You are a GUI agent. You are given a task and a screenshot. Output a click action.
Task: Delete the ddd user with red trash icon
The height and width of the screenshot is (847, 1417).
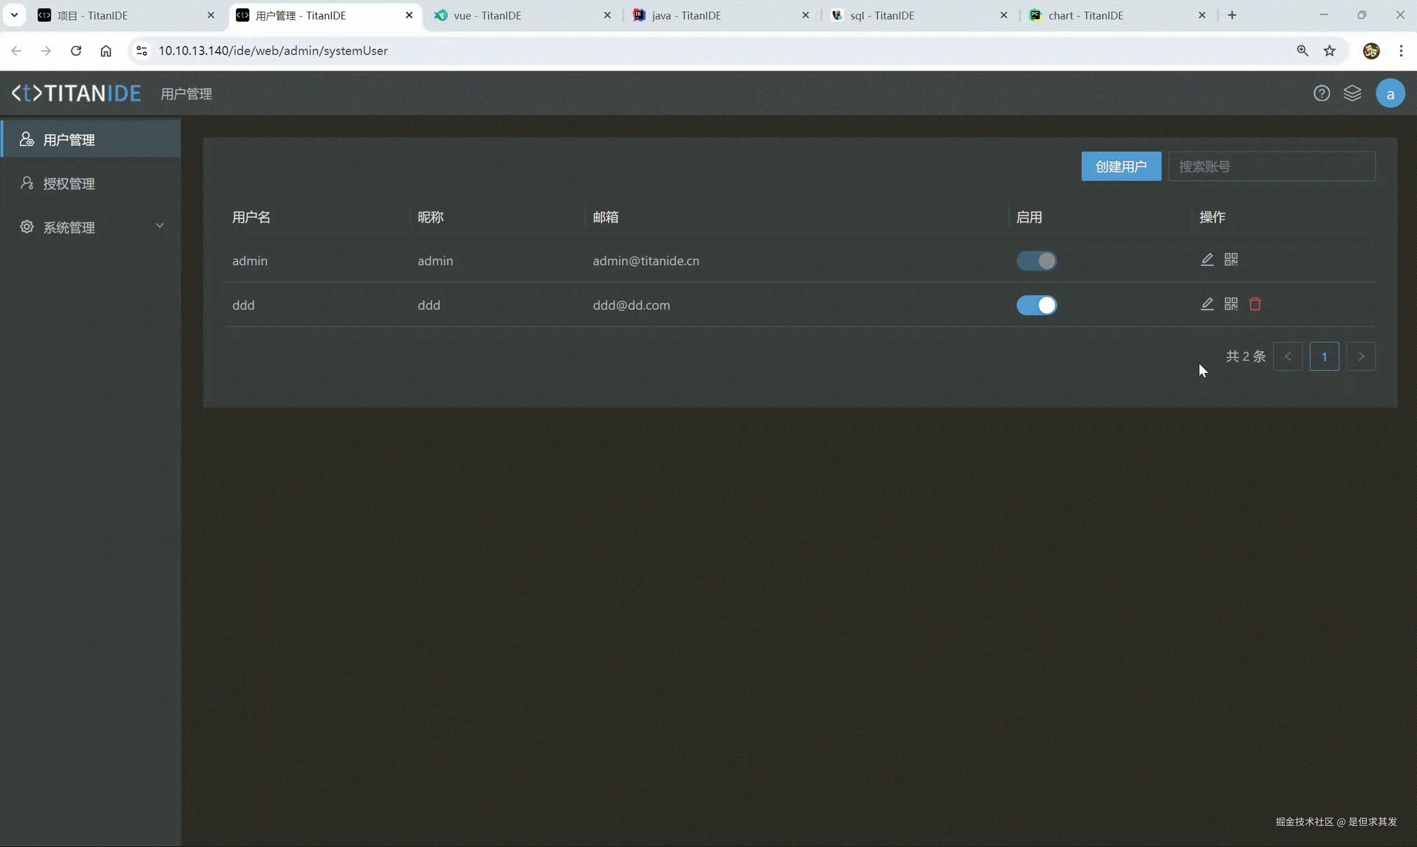pyautogui.click(x=1255, y=304)
